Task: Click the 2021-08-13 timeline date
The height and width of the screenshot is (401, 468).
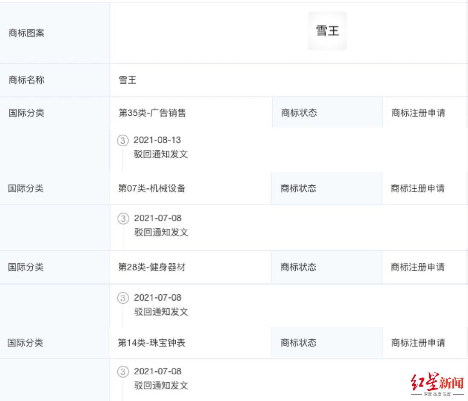Action: 157,140
